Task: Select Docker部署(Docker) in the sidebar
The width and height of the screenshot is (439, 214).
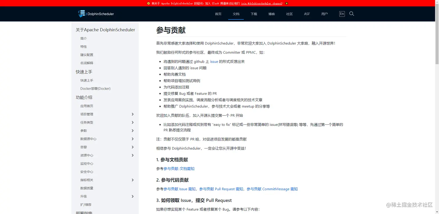Action: point(96,88)
